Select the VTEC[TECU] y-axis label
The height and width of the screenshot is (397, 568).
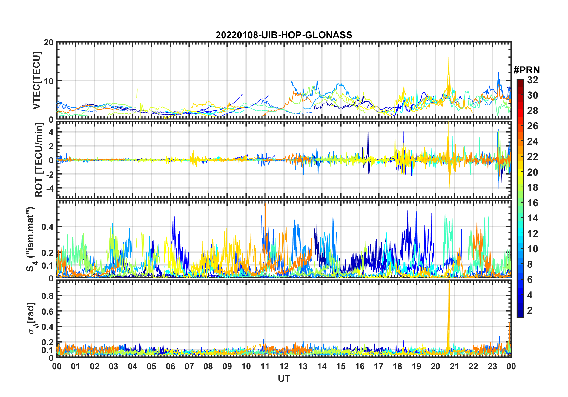click(36, 81)
